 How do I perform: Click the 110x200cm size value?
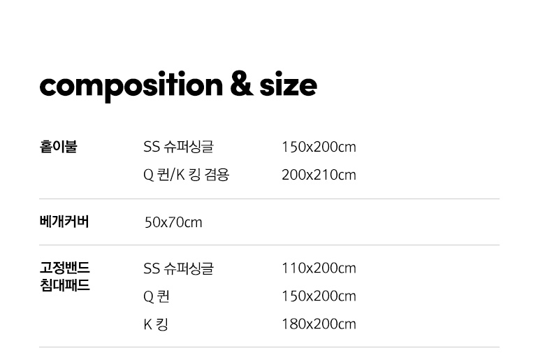319,268
